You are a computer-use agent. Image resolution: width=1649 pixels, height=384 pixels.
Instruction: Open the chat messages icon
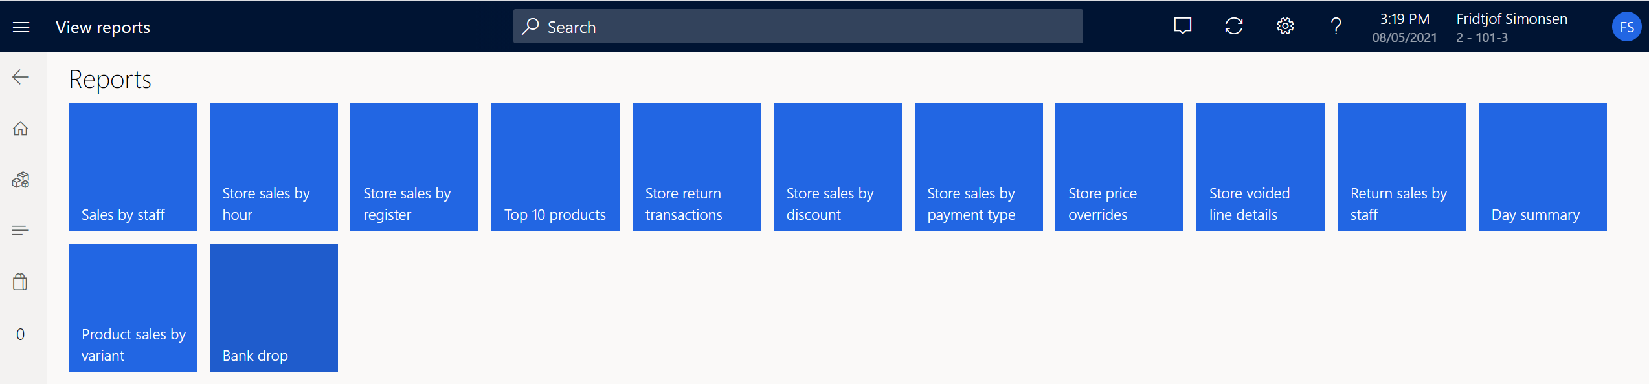click(x=1182, y=26)
